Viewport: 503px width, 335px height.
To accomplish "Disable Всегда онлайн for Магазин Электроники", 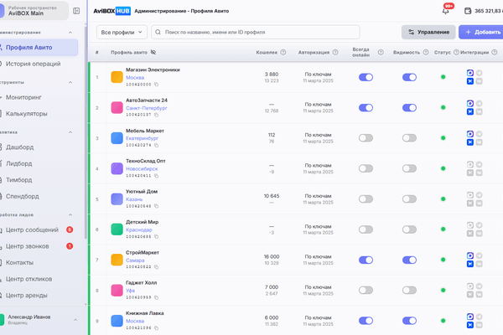I will tap(366, 77).
